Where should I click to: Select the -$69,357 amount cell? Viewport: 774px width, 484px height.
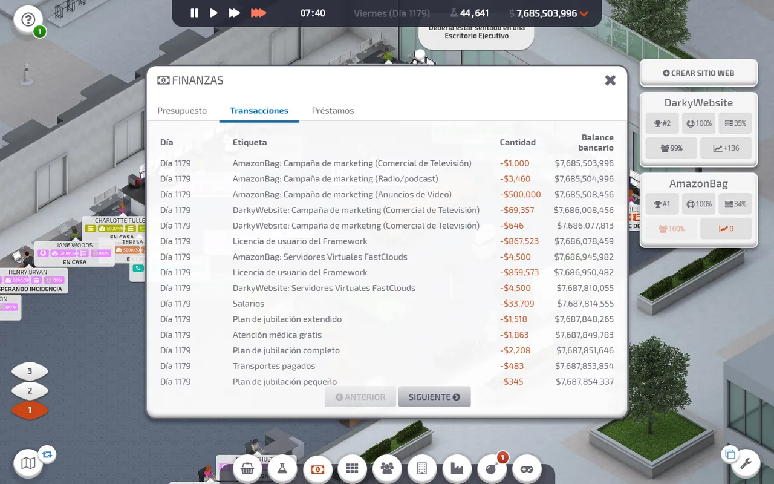coord(517,210)
